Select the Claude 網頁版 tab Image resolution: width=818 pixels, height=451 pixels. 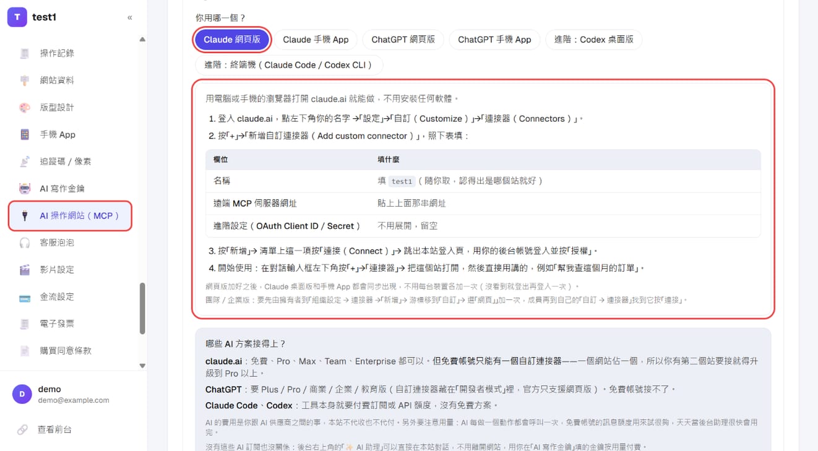[x=232, y=40]
